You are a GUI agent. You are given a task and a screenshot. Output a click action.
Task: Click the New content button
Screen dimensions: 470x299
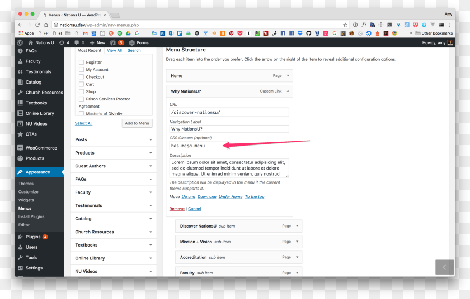click(97, 43)
